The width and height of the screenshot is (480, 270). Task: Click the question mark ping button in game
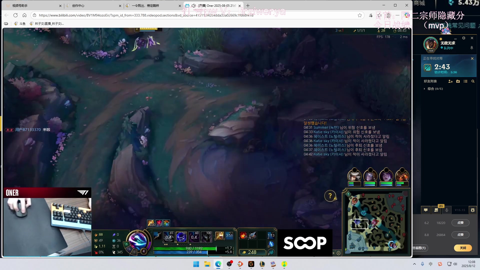(x=330, y=196)
